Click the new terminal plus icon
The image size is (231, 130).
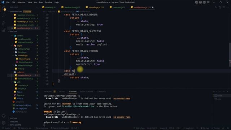pos(214,91)
